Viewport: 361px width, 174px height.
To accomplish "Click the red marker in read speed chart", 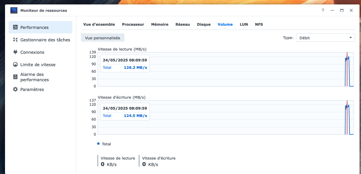I will click(347, 69).
